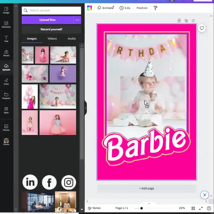The height and width of the screenshot is (214, 214).
Task: Click the uploads list scrollbar
Action: pos(82,104)
